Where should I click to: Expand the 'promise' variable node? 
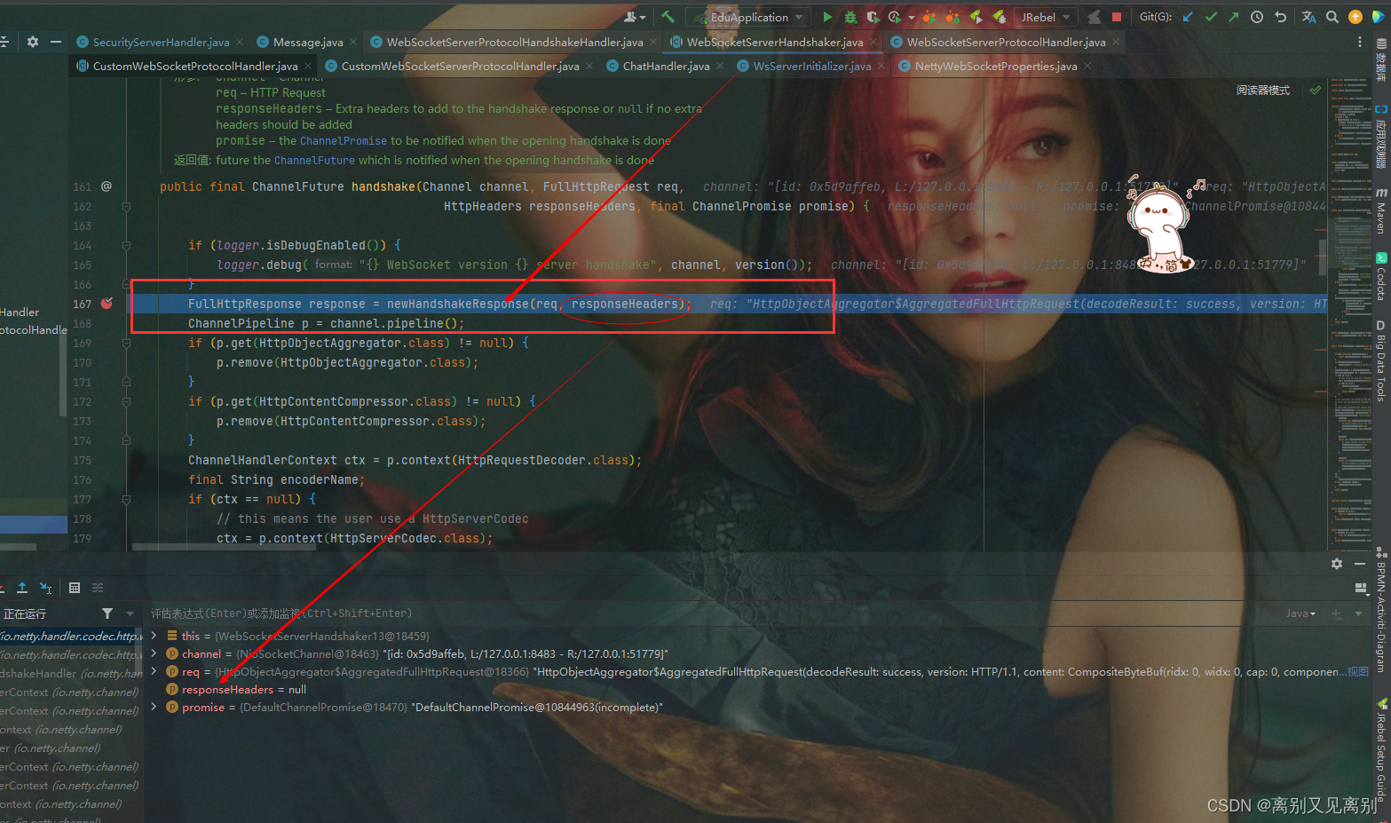click(154, 707)
